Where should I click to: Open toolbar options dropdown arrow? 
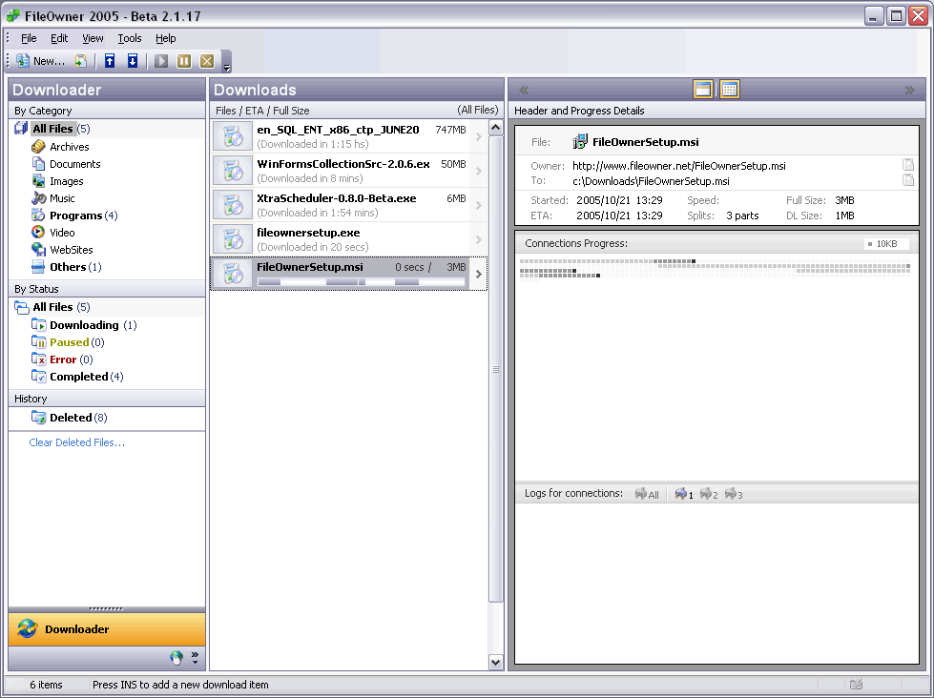point(227,68)
